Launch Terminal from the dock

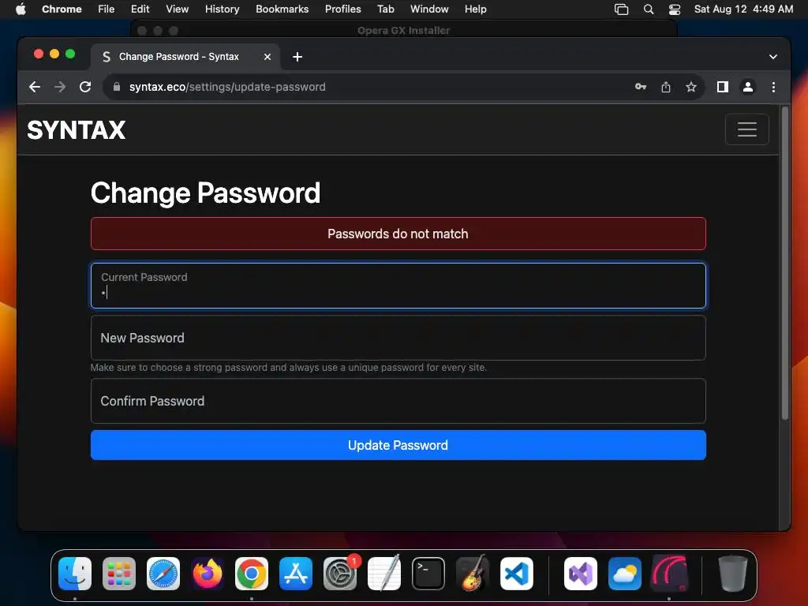pyautogui.click(x=428, y=574)
